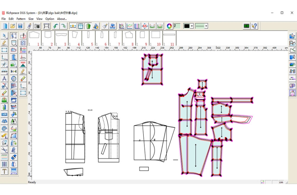Click the line width input field

coord(177,26)
